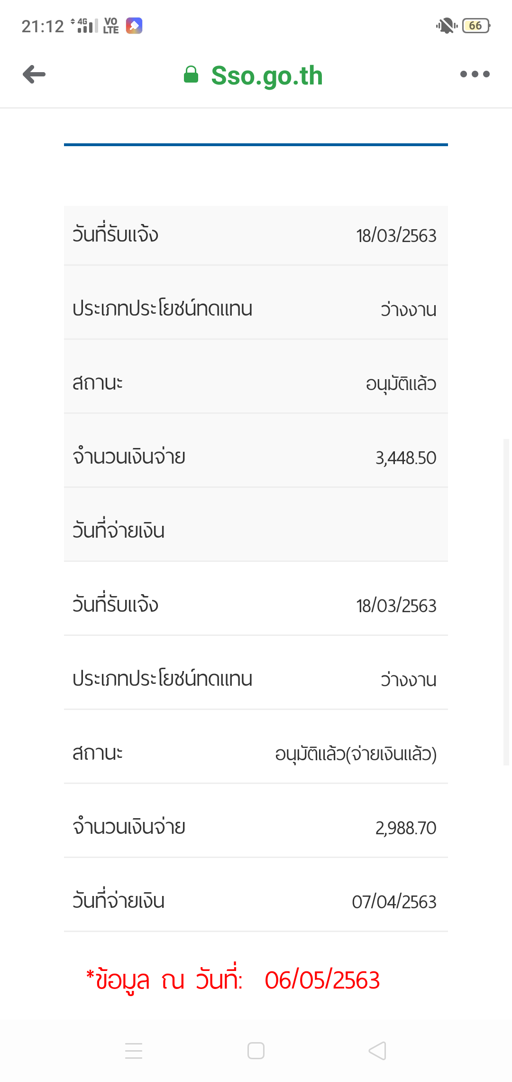Tap the green secure lock icon

[x=191, y=75]
